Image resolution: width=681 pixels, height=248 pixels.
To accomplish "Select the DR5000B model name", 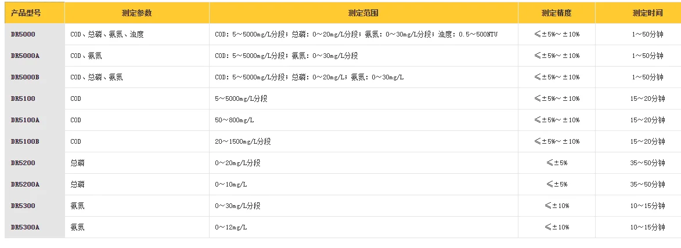I will point(25,77).
